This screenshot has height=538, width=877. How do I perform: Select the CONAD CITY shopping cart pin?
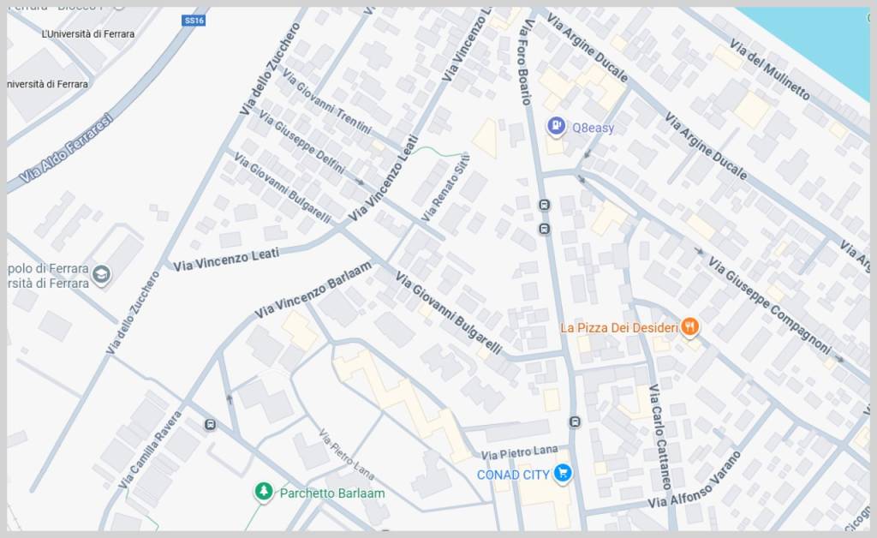click(x=563, y=474)
